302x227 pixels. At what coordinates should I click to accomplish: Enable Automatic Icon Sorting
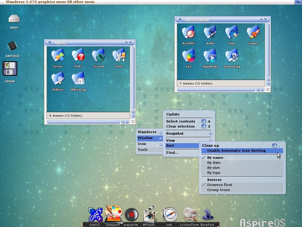pos(236,151)
